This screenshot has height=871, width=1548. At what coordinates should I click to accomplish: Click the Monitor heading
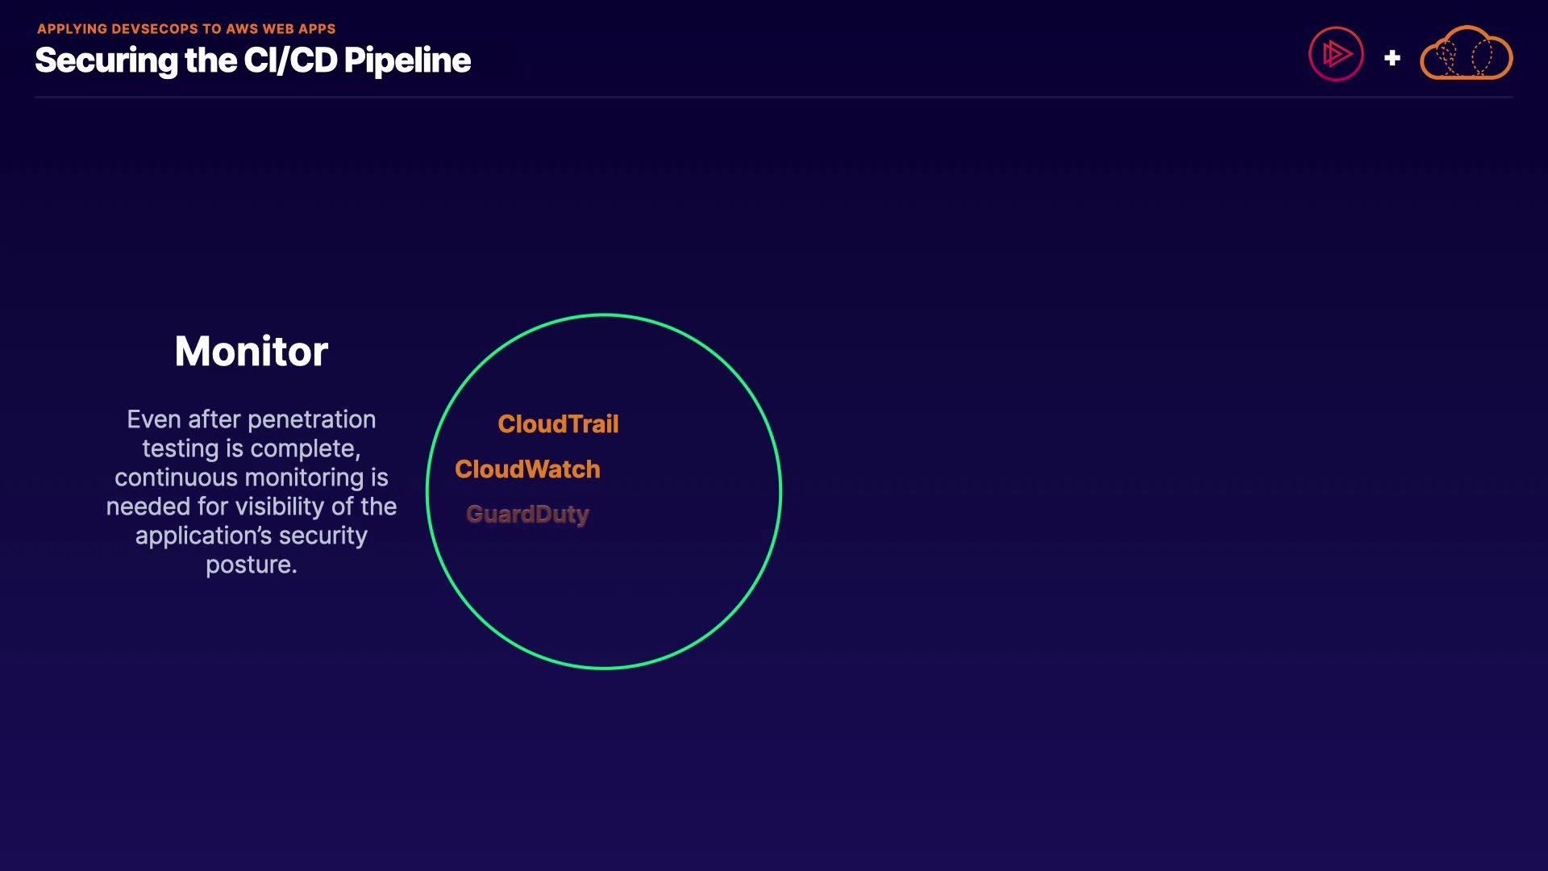pyautogui.click(x=252, y=352)
